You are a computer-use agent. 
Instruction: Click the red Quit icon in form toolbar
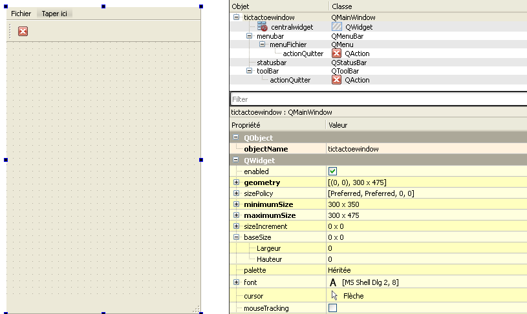coord(23,31)
